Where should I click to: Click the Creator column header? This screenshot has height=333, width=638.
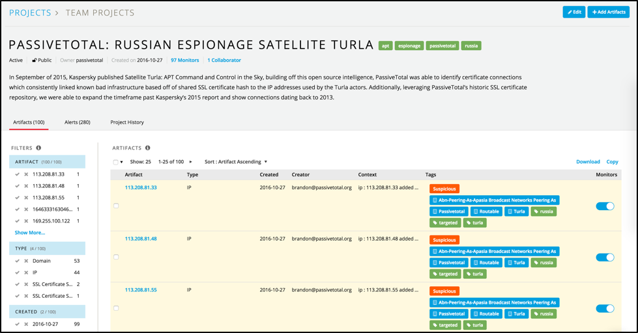300,174
